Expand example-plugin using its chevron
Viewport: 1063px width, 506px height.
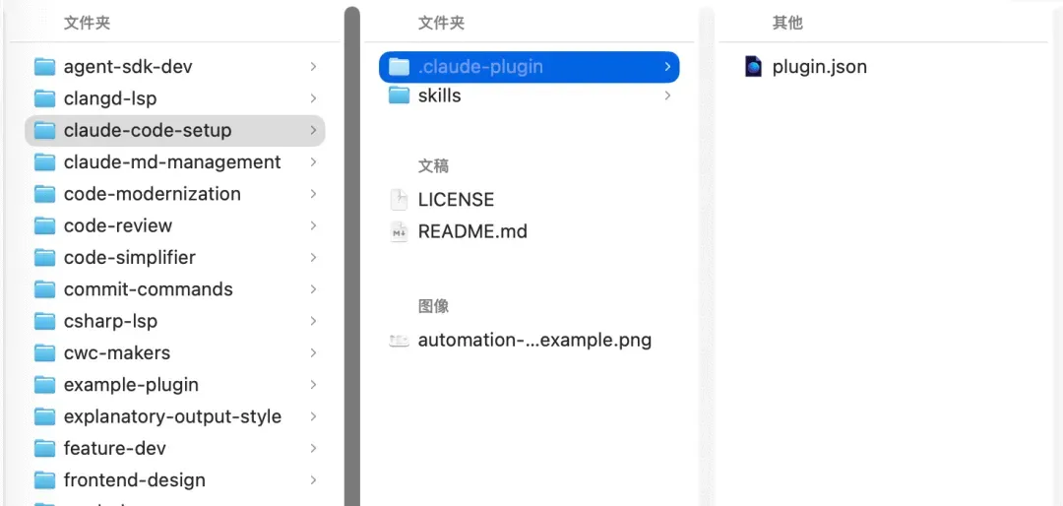313,385
